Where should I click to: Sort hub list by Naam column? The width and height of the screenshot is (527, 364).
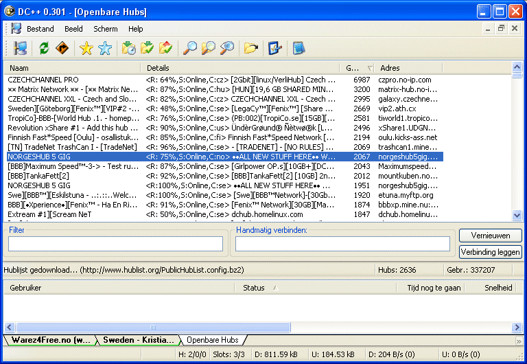[72, 68]
